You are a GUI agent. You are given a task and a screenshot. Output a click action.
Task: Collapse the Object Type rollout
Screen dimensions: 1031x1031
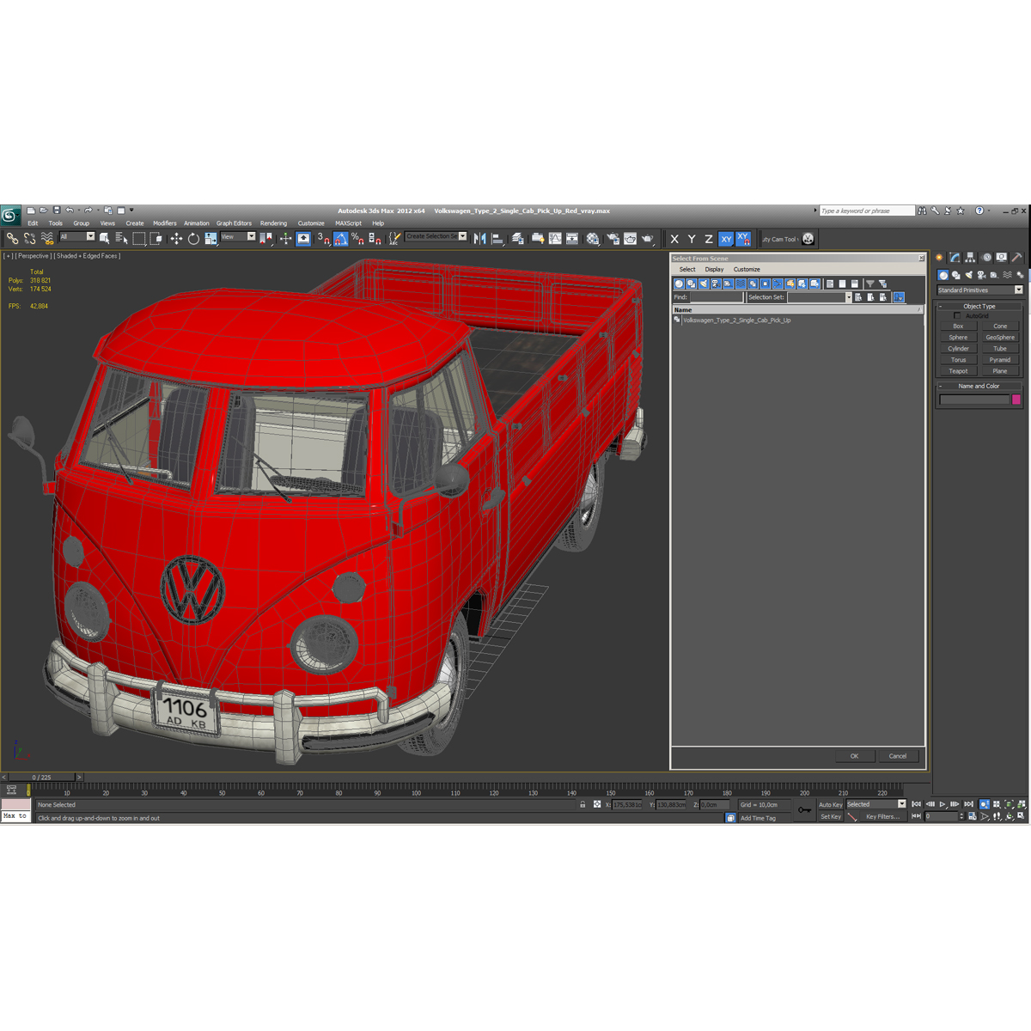tap(979, 306)
